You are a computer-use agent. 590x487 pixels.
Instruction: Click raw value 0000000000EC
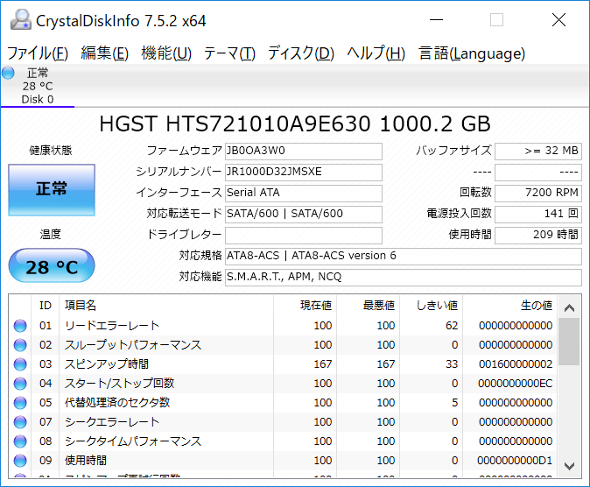tap(516, 383)
